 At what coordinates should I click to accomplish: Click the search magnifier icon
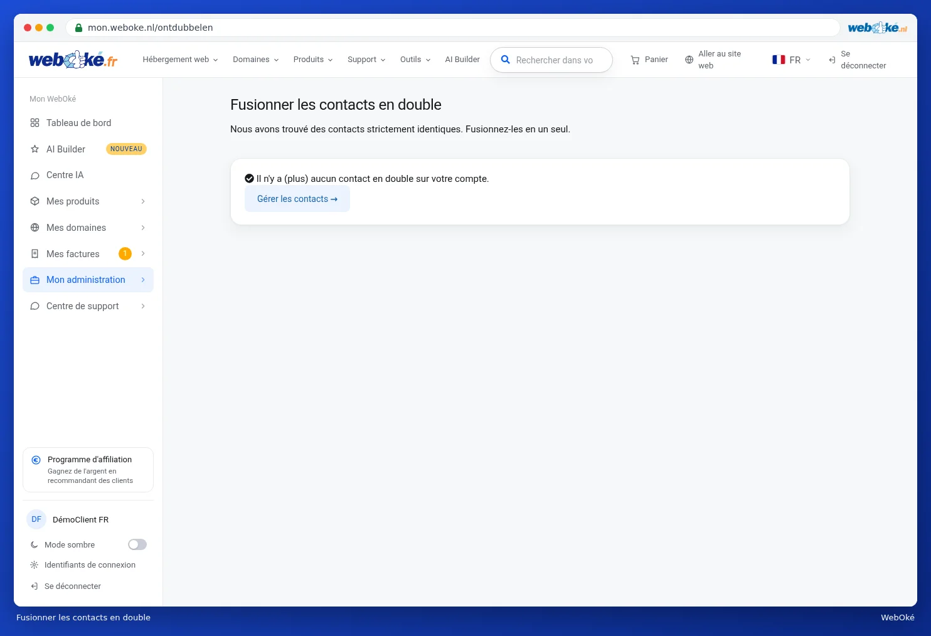tap(505, 60)
